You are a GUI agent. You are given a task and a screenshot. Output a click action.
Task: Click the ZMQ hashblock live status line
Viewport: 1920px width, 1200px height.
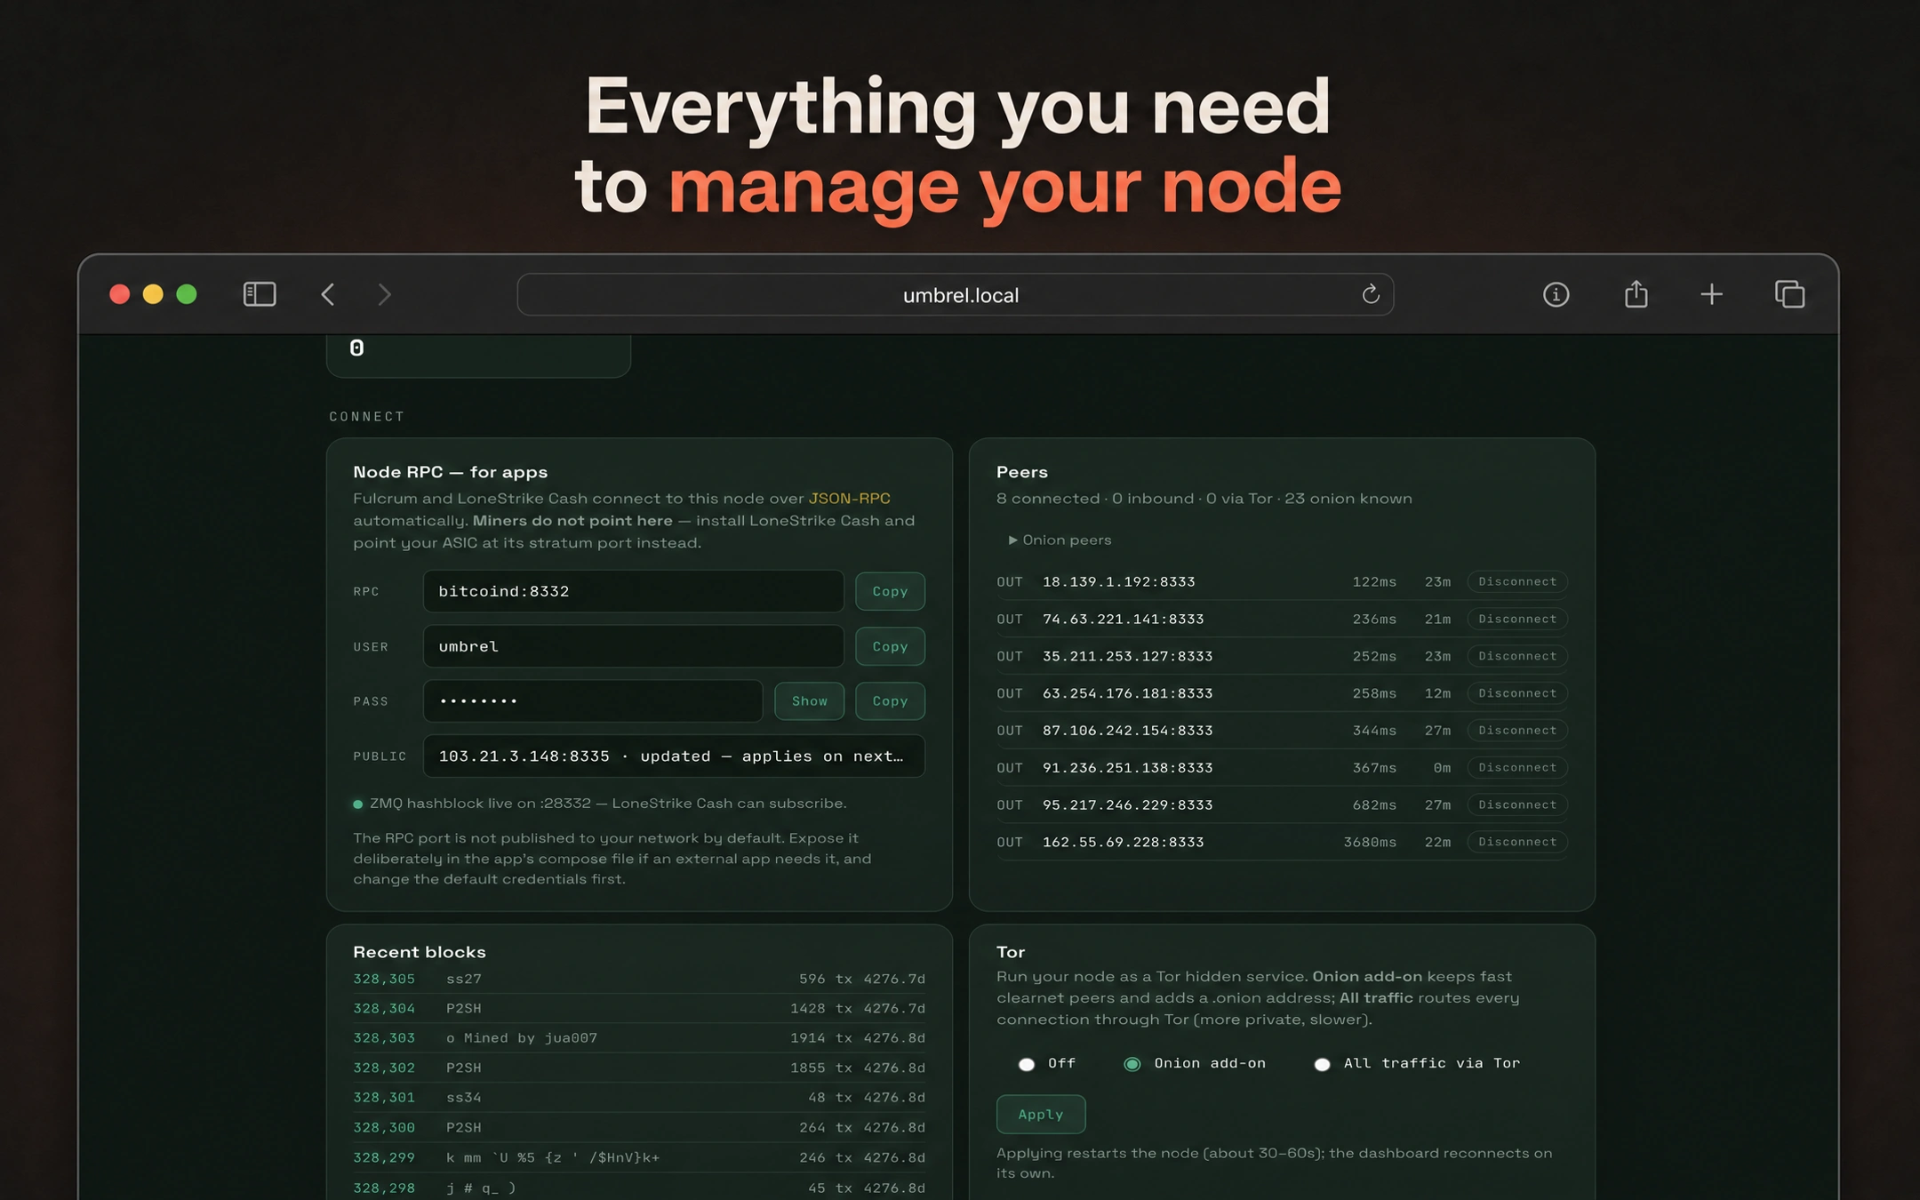click(600, 804)
